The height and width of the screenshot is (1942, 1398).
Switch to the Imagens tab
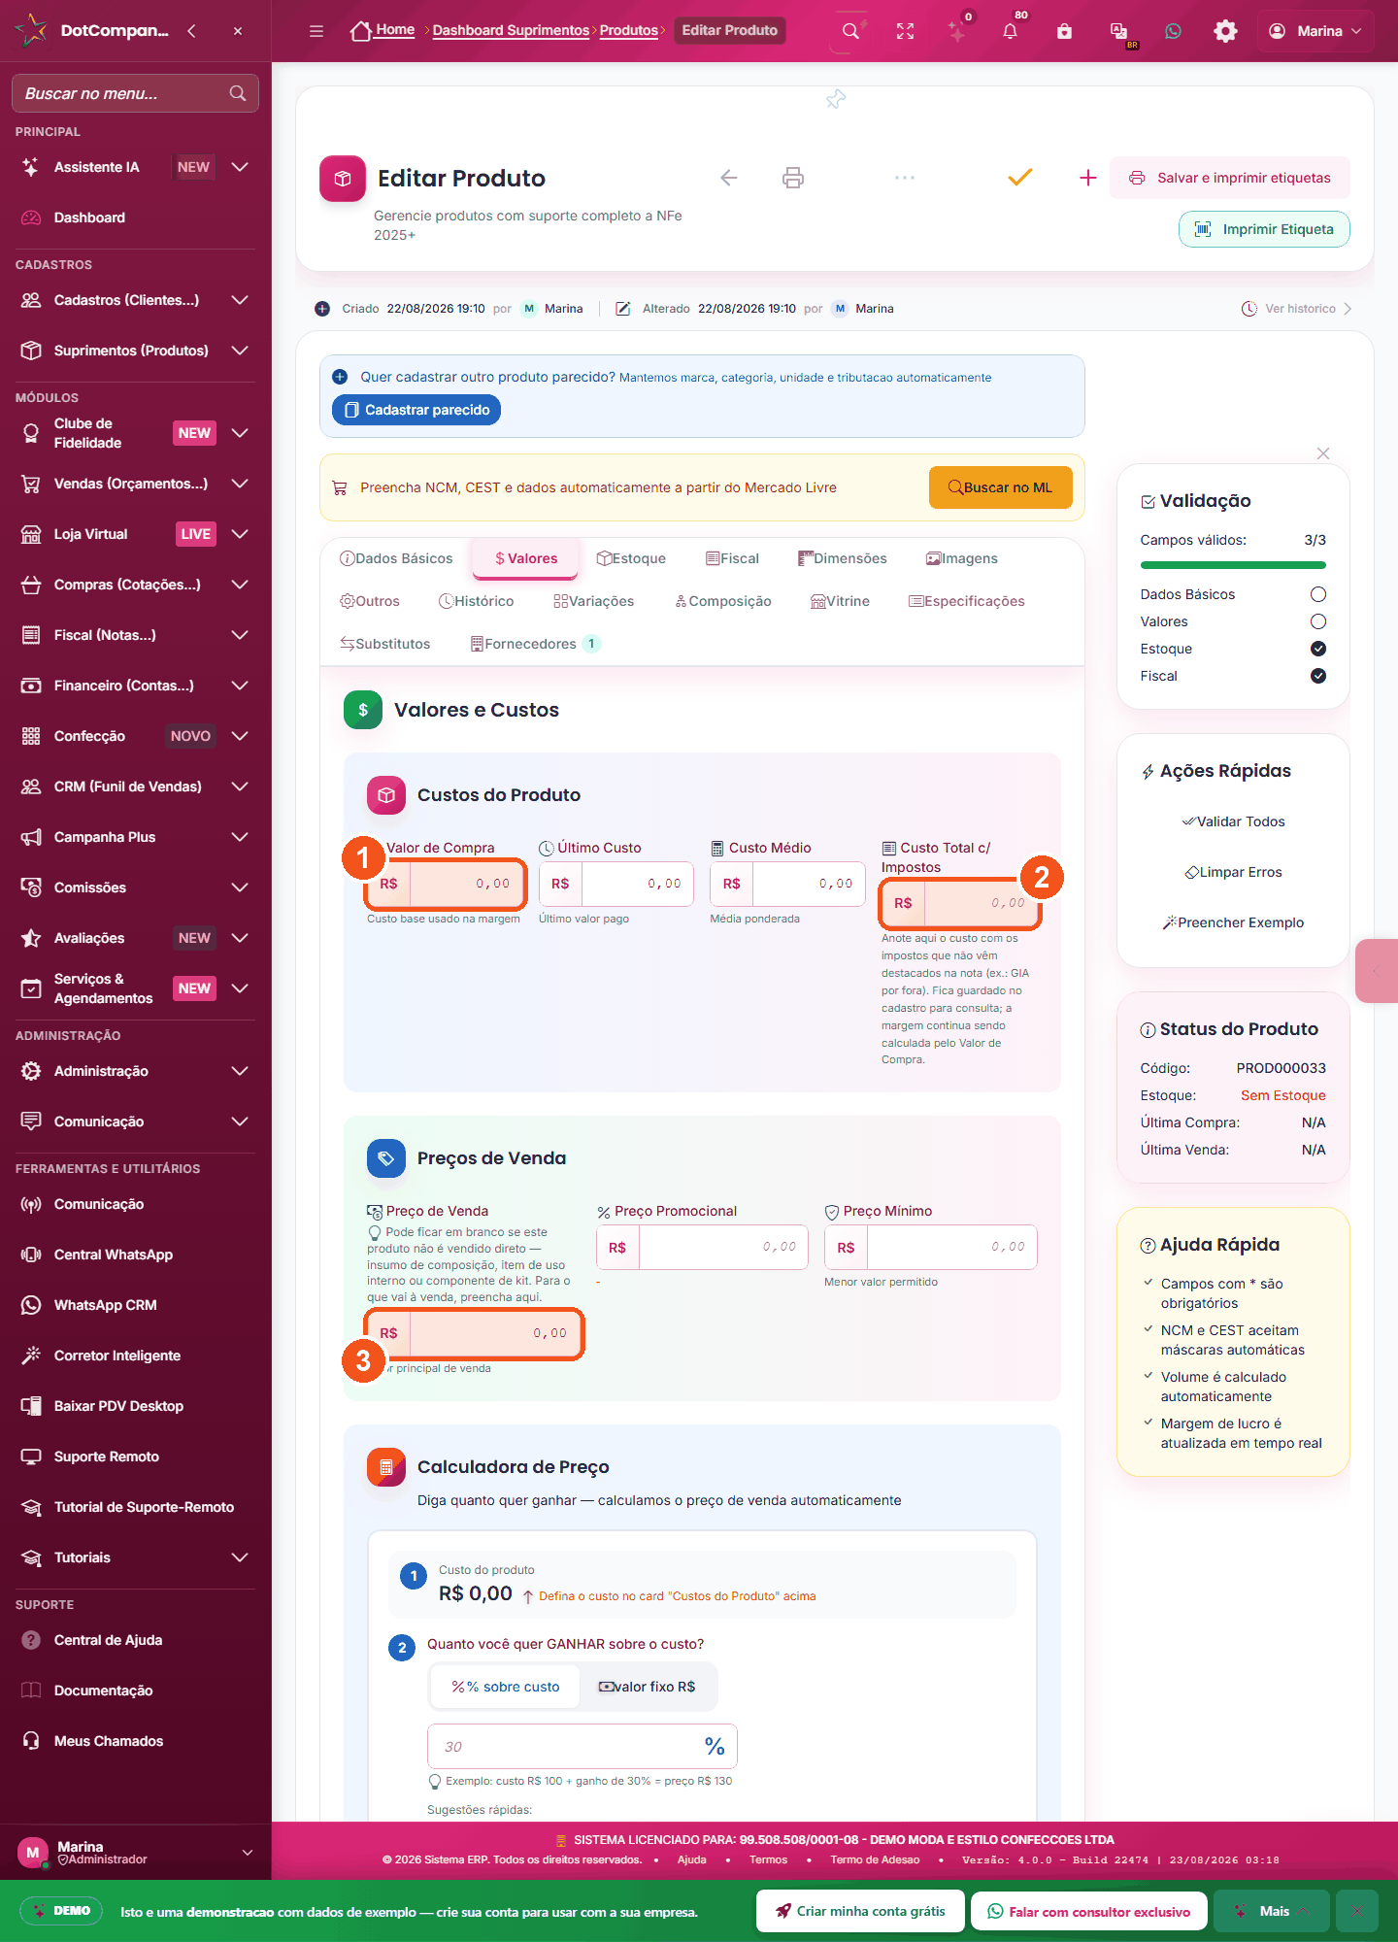(961, 558)
